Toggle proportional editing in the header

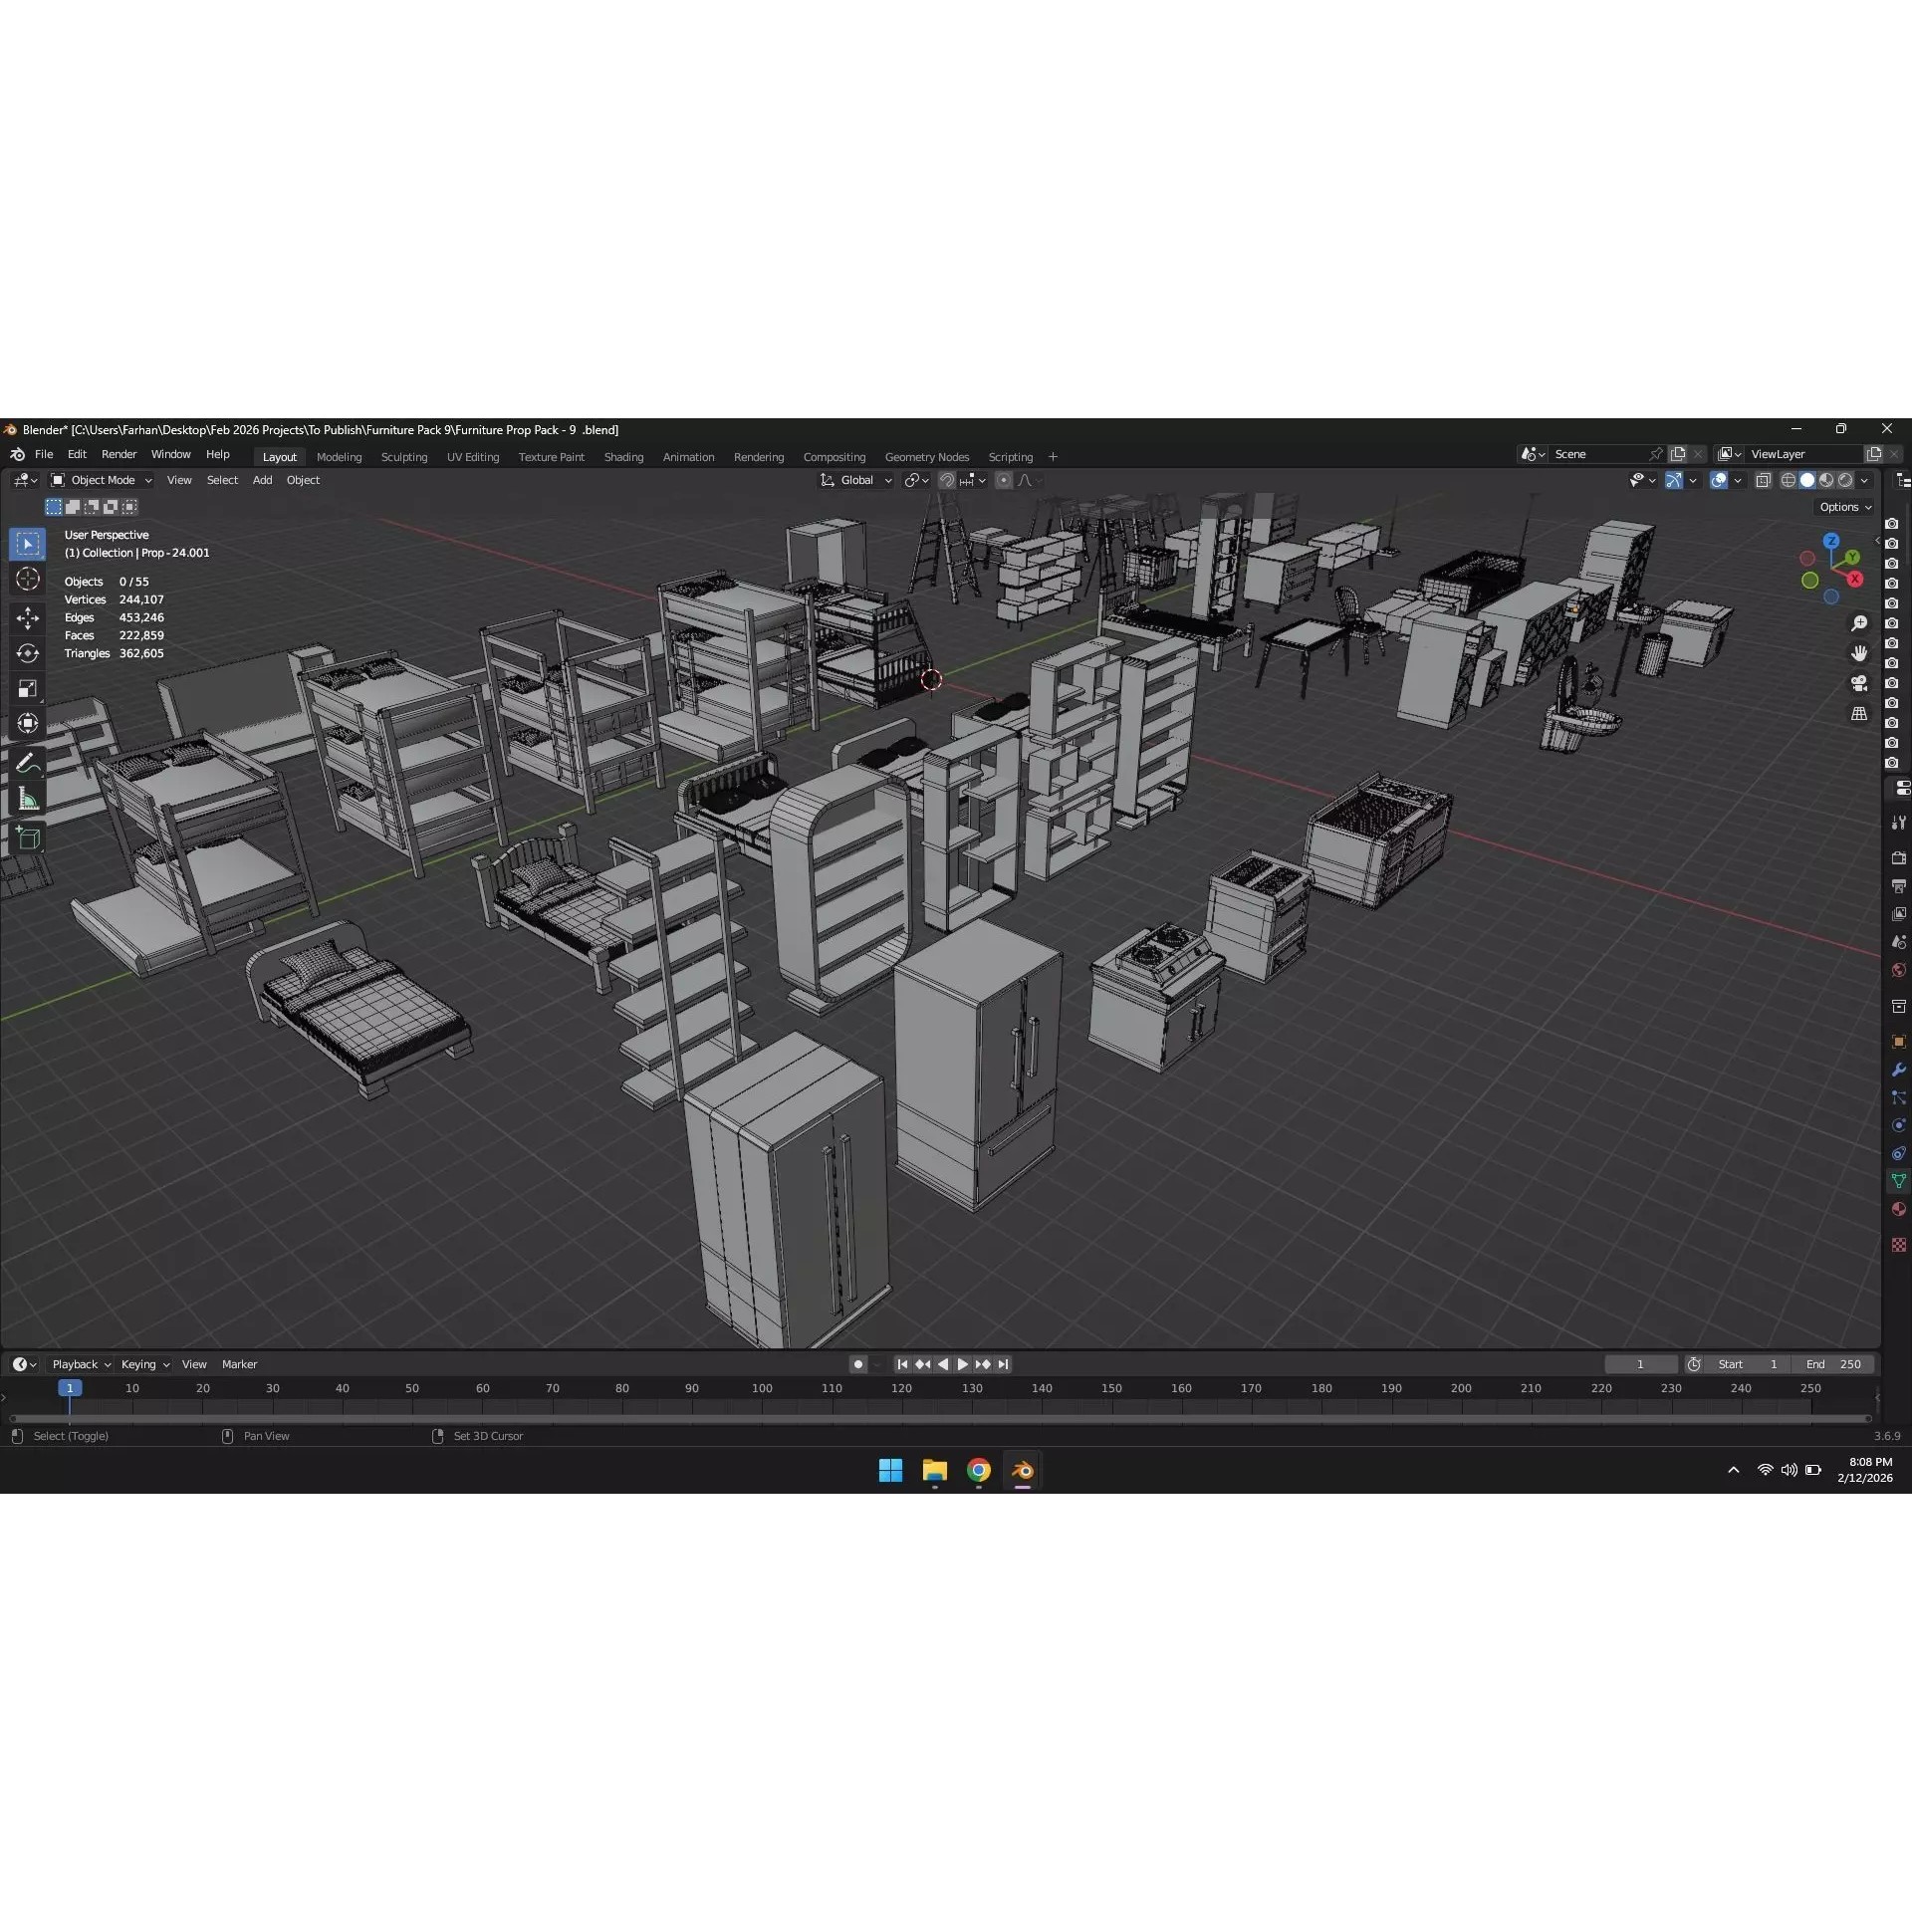coord(1004,480)
